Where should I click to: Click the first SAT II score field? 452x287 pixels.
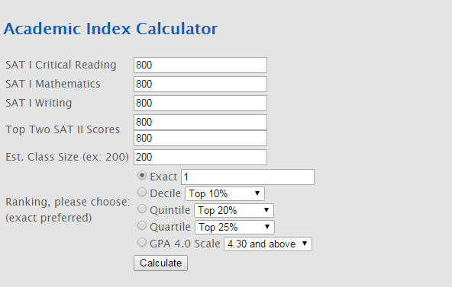pyautogui.click(x=200, y=122)
